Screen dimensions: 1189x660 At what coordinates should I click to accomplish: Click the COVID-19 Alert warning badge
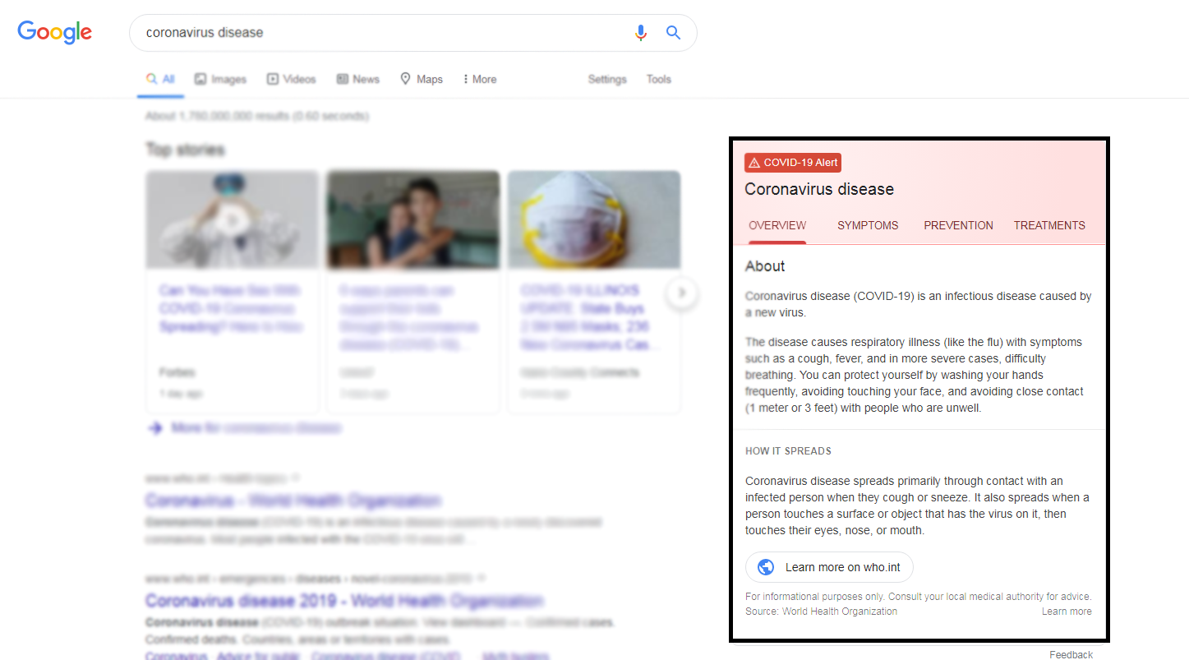(x=793, y=163)
